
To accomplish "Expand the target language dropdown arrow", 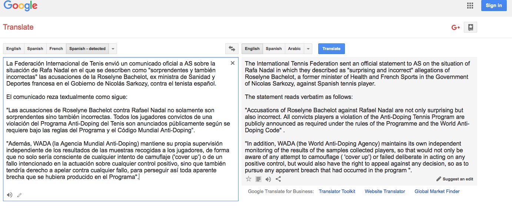I will click(308, 49).
